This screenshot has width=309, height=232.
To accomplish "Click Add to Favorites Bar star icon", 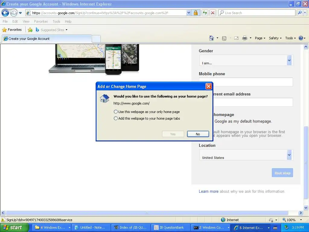I will click(30, 30).
